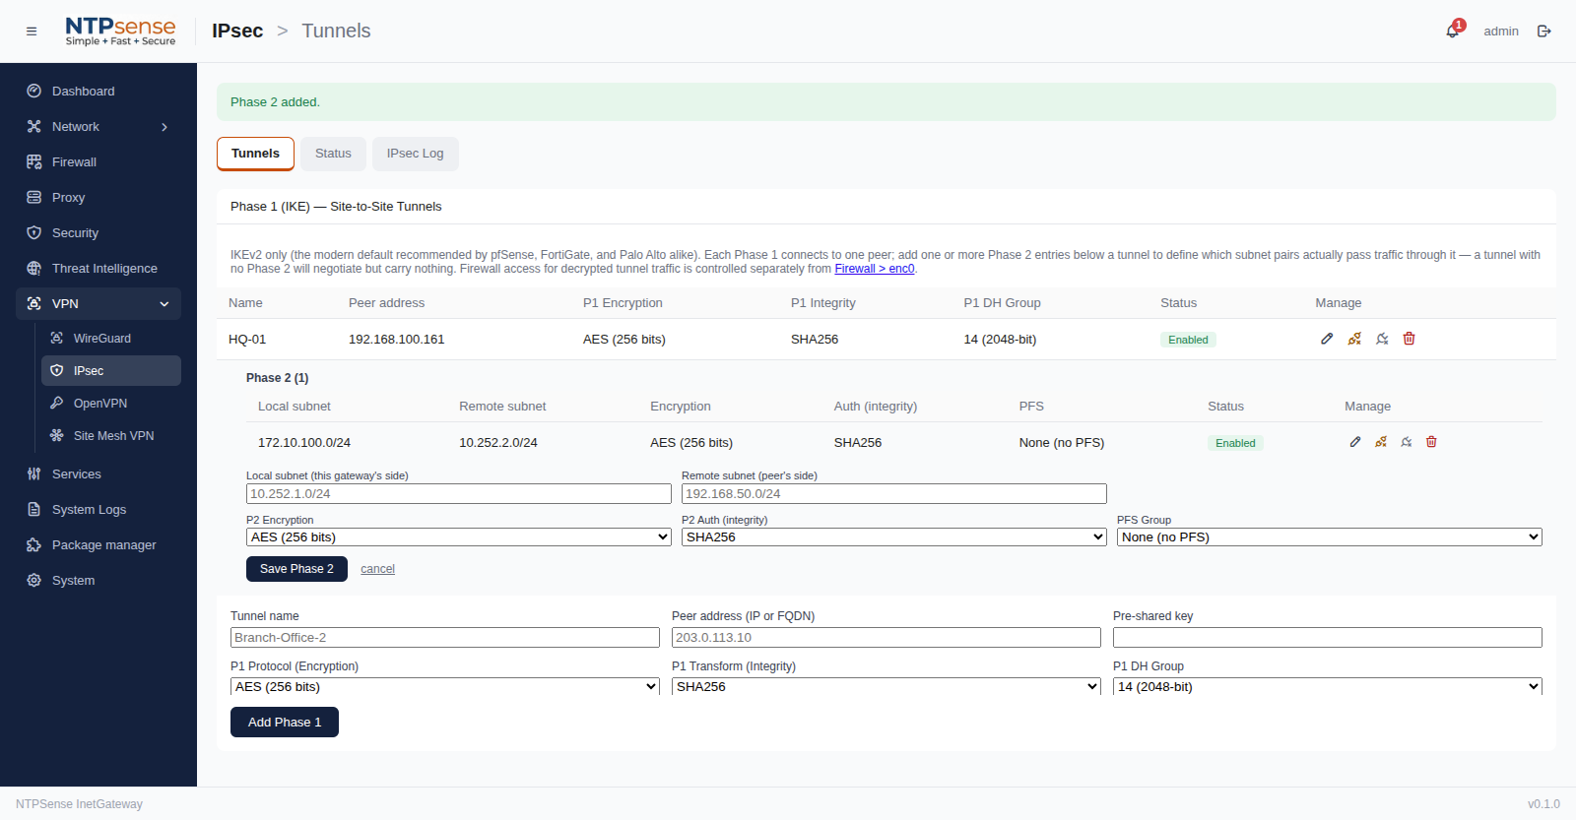The width and height of the screenshot is (1576, 820).
Task: Open WireGuard in the VPN submenu
Action: click(111, 339)
